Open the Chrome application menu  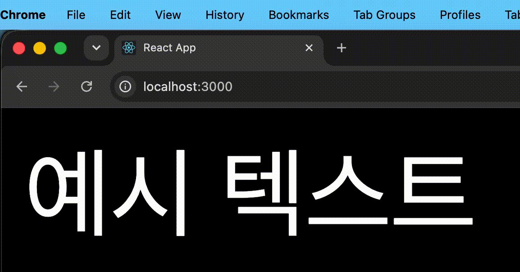click(23, 15)
